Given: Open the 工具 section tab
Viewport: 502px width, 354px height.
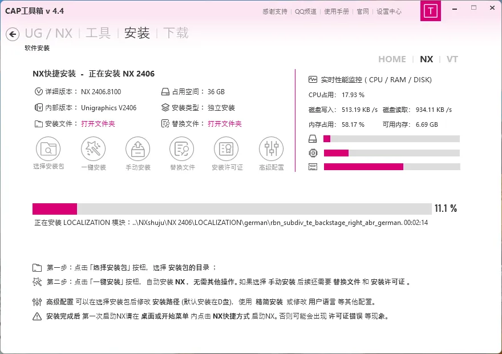Looking at the screenshot, I should point(98,33).
